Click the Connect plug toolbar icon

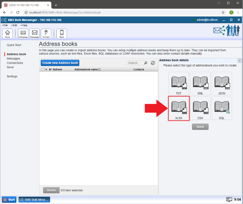[46, 33]
